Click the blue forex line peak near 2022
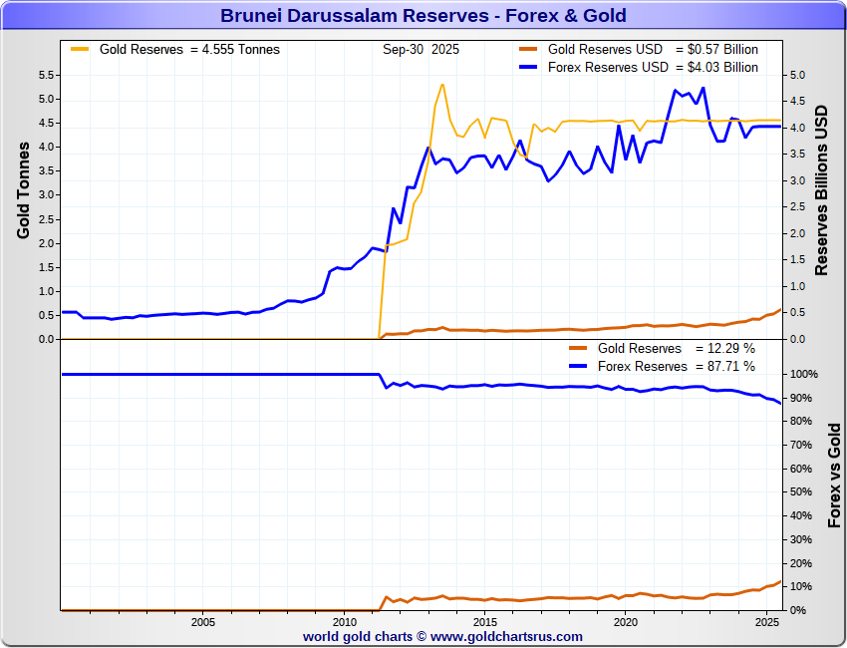 703,88
